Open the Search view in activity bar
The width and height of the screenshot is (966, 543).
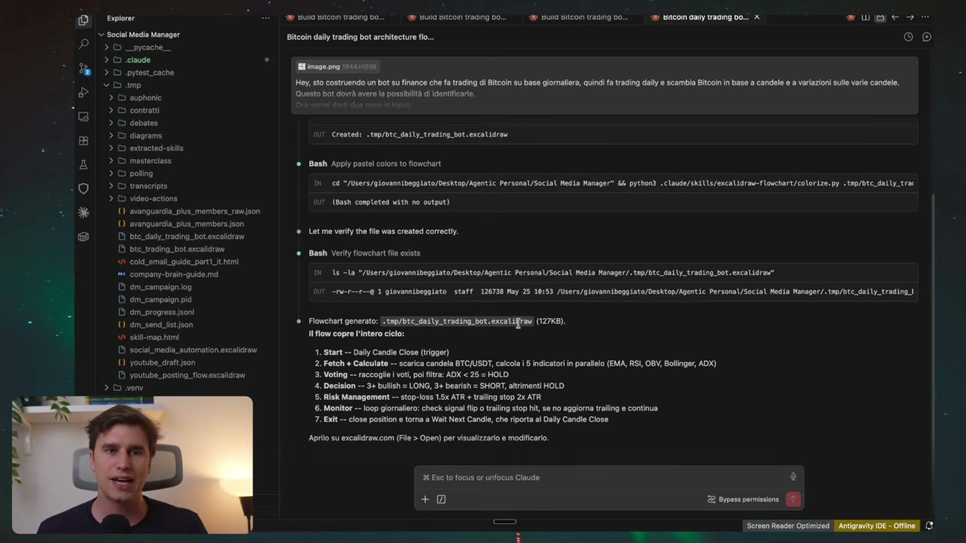pos(84,44)
